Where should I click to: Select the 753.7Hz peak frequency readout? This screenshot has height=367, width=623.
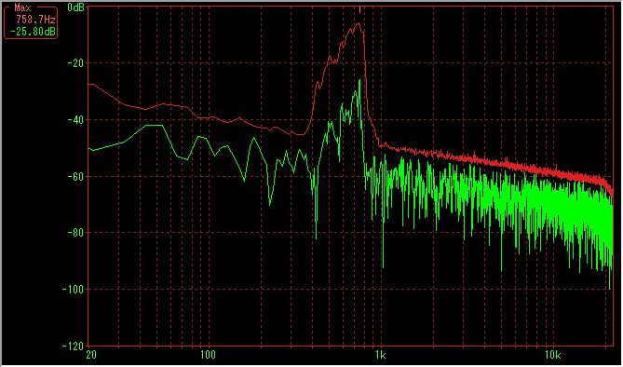tap(35, 19)
